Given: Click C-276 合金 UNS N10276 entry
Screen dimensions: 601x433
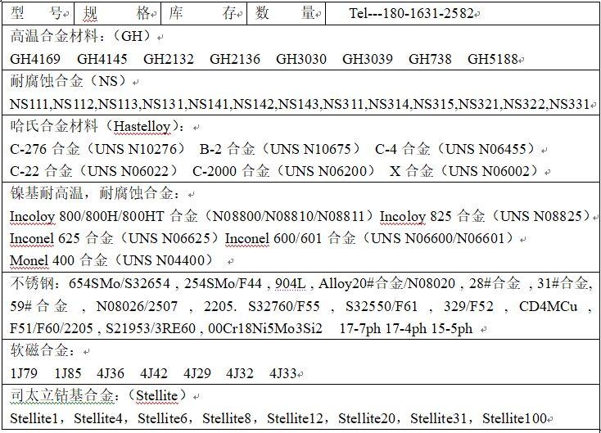Looking at the screenshot, I should click(x=97, y=149).
